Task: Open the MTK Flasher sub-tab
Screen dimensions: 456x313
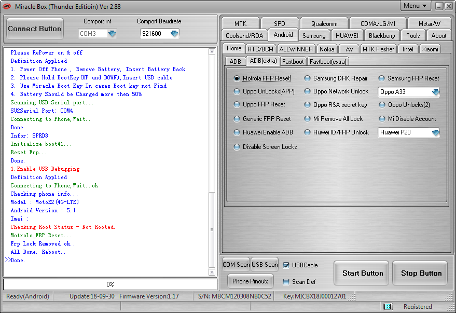Action: 378,49
